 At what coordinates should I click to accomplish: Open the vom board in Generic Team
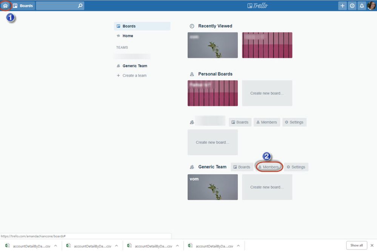point(212,187)
